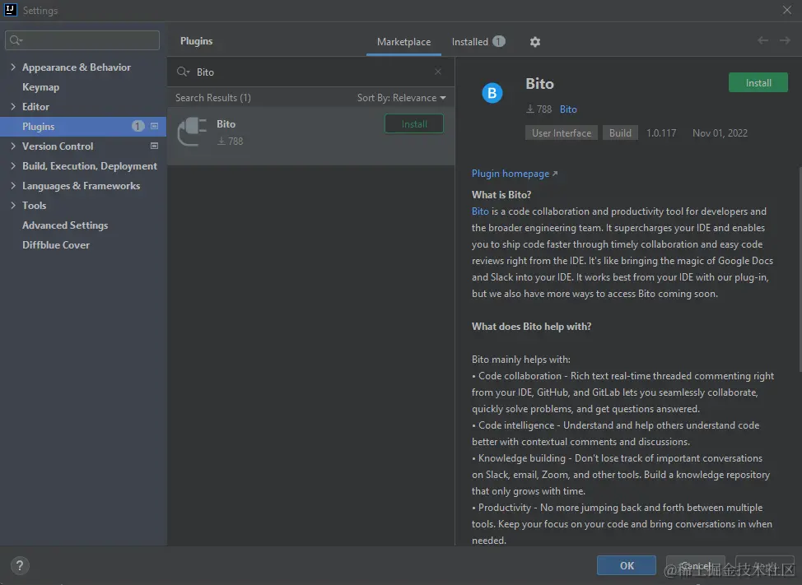The width and height of the screenshot is (802, 585).
Task: Click the project-level icon next to Version Control
Action: tap(155, 146)
